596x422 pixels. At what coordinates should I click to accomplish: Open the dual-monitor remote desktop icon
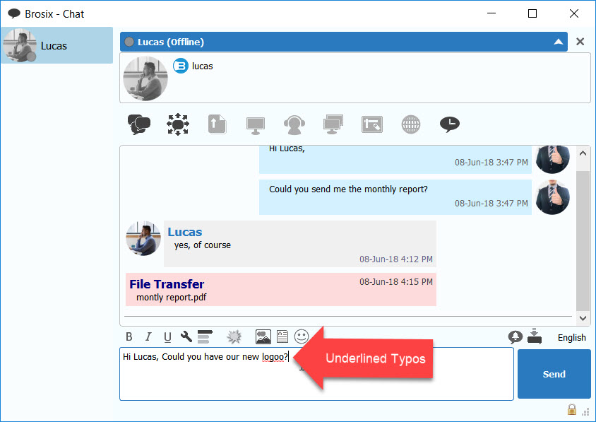(x=333, y=124)
